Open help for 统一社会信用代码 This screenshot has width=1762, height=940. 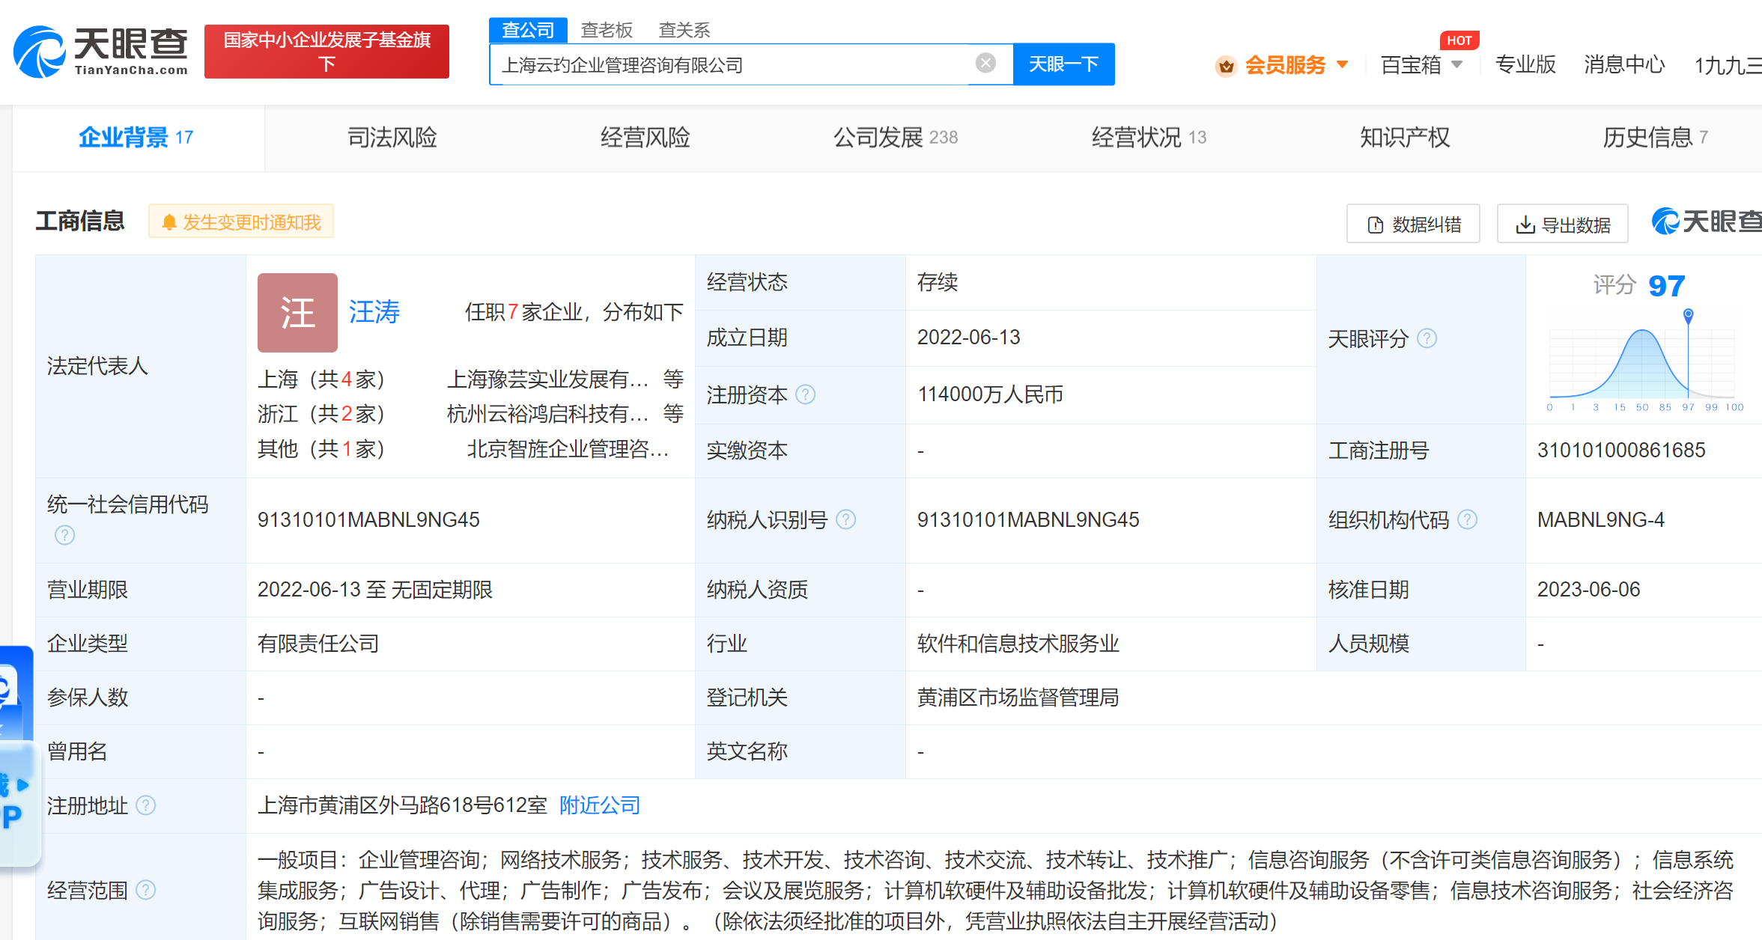[x=65, y=535]
